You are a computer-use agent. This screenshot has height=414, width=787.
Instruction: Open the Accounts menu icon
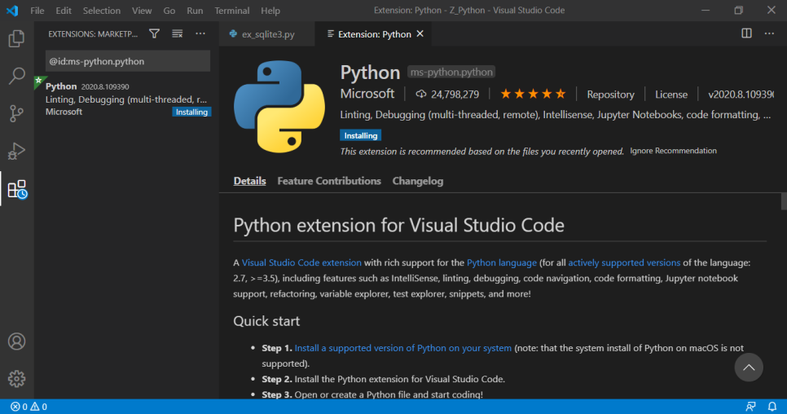(x=16, y=341)
